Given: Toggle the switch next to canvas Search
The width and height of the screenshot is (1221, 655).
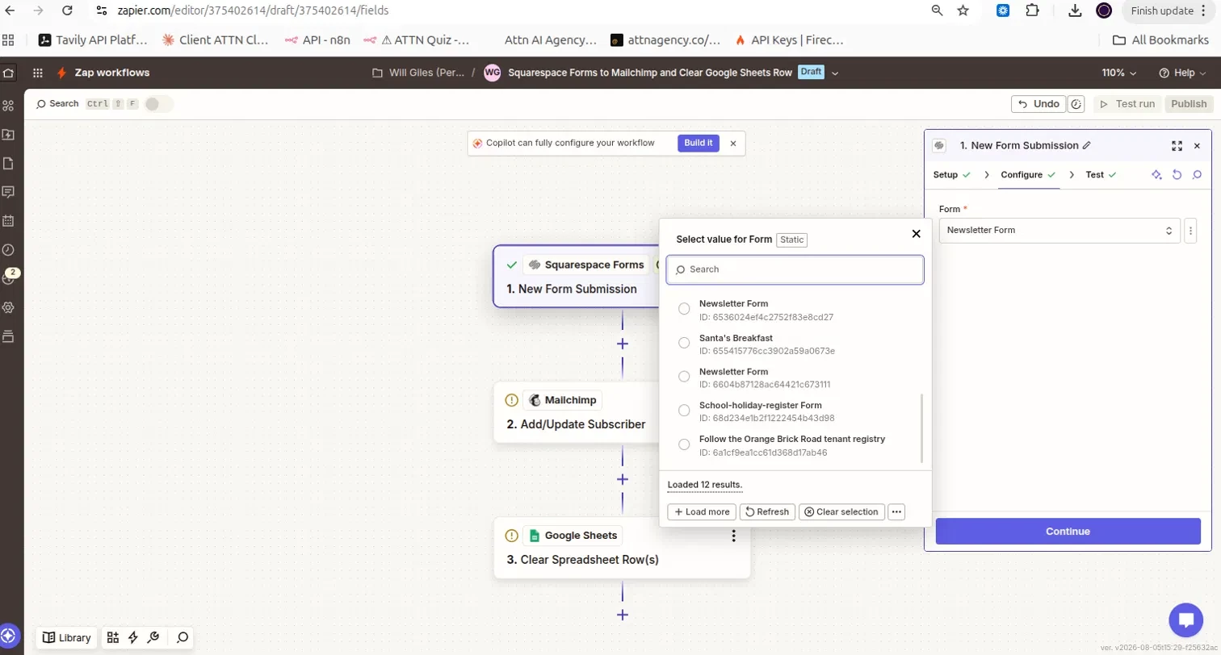Looking at the screenshot, I should pos(158,104).
